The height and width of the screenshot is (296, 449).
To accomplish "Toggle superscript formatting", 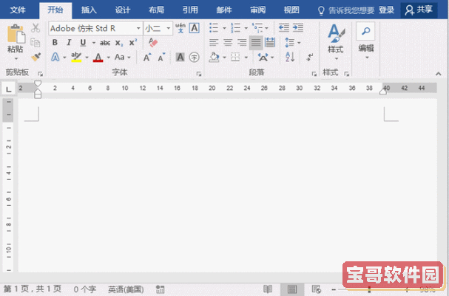I will coord(133,42).
